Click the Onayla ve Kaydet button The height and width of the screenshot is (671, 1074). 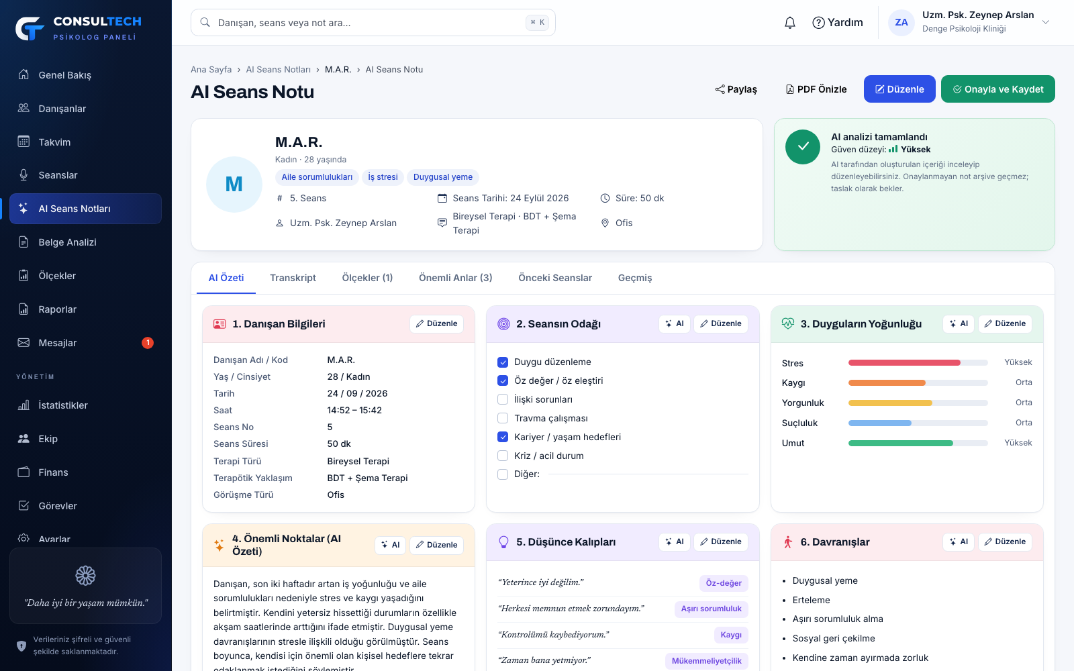coord(998,89)
